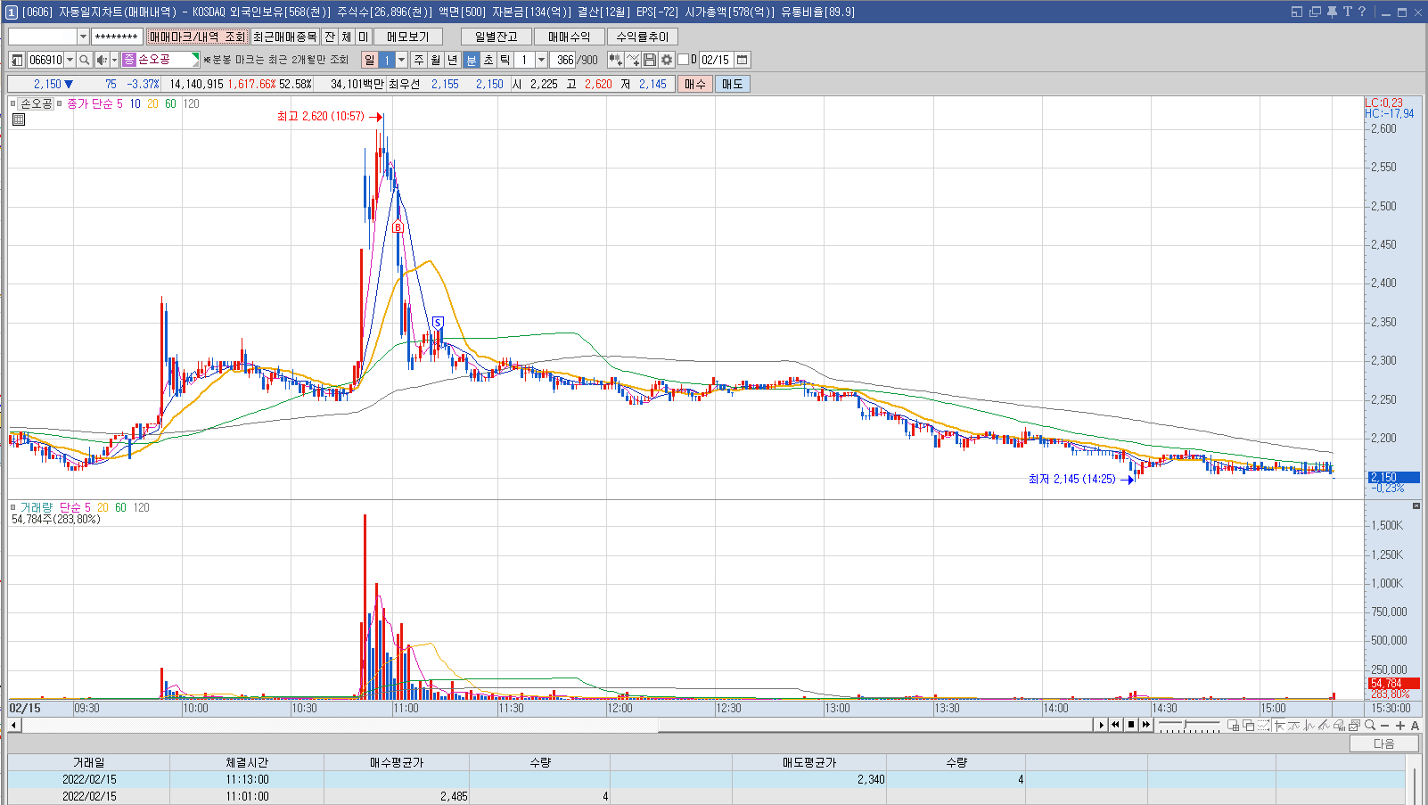Open the chart settings gear icon
This screenshot has height=805, width=1428.
pos(667,60)
